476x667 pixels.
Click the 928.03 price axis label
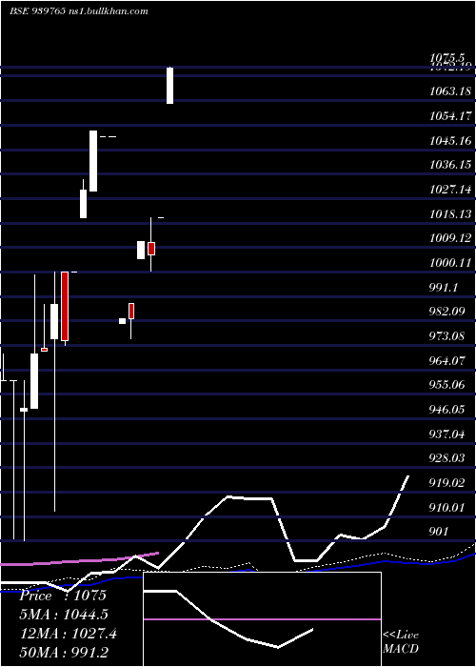[x=446, y=457]
